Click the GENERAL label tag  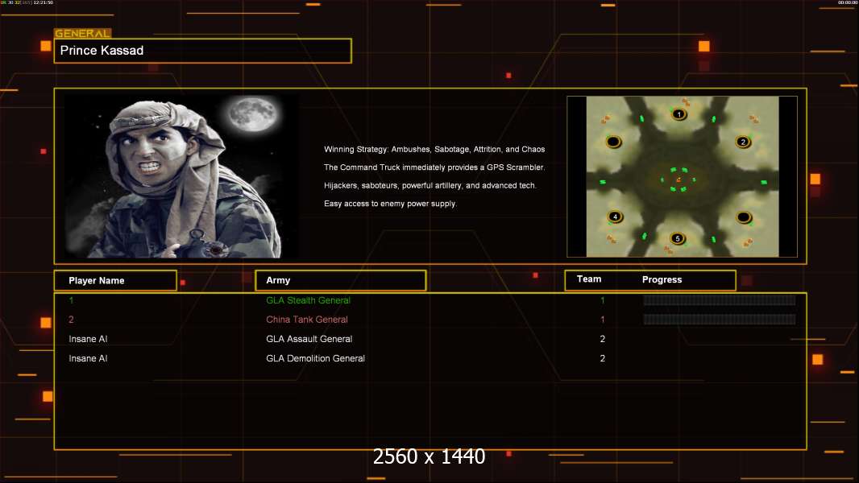coord(82,33)
